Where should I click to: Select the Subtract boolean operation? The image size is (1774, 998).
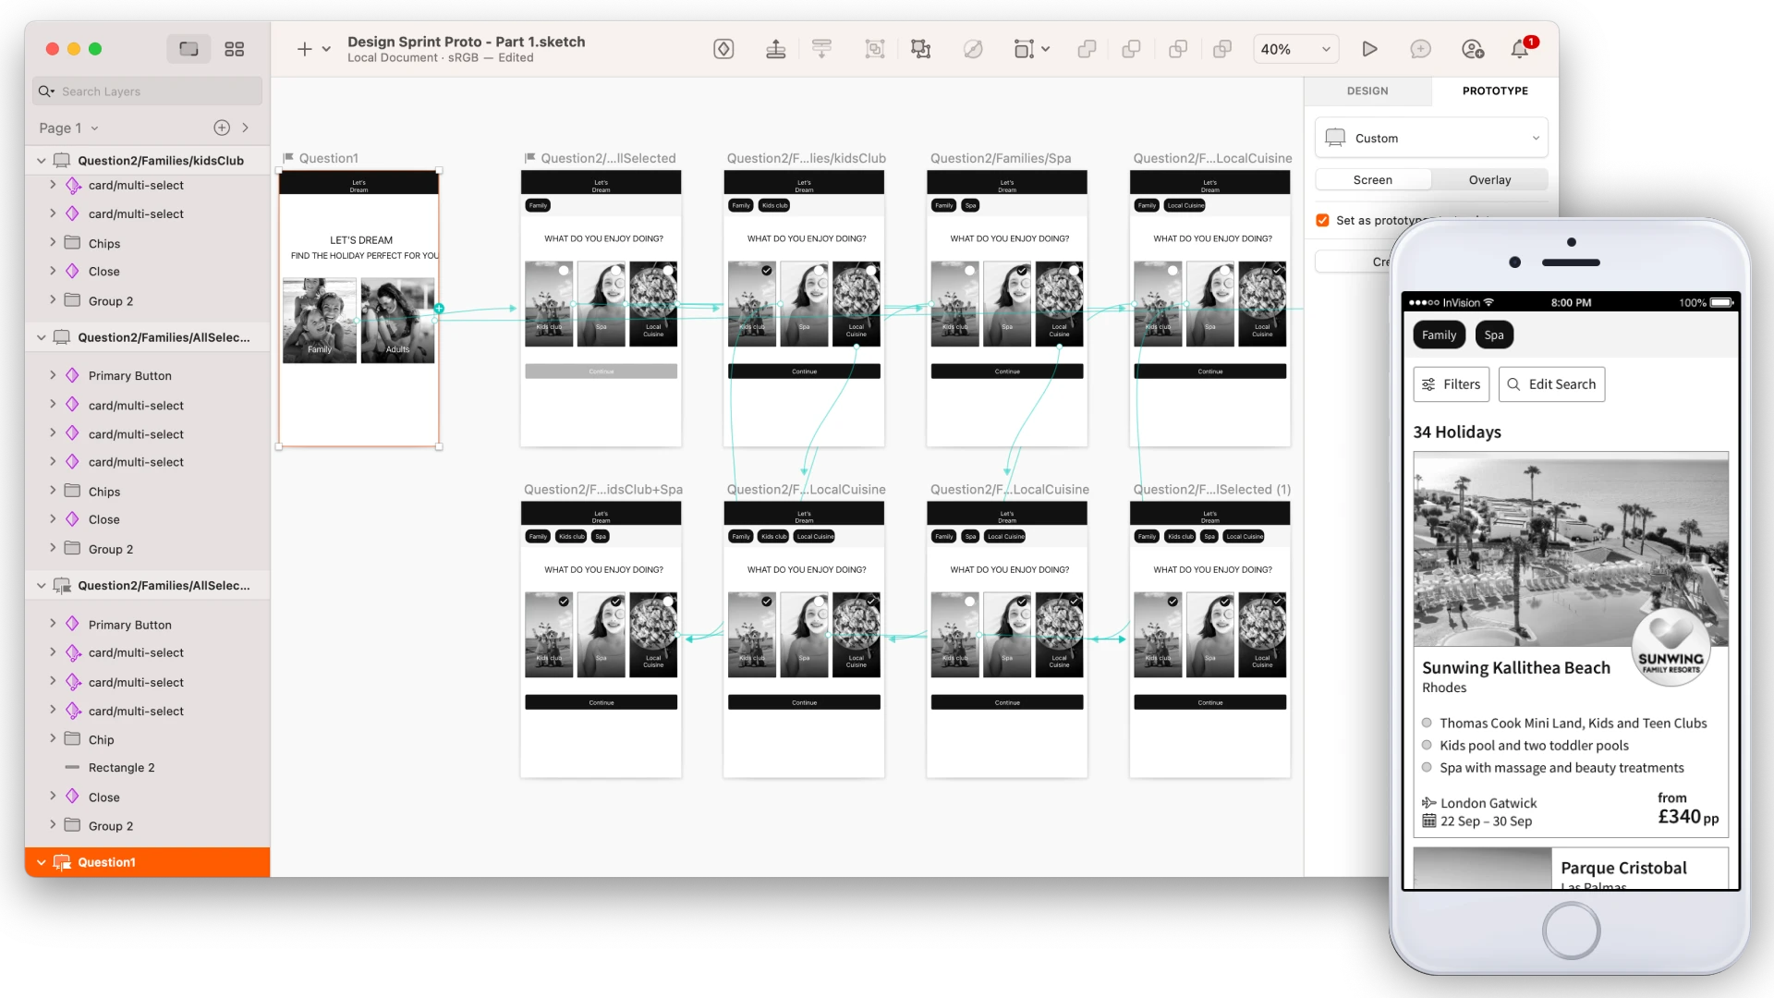(1131, 49)
